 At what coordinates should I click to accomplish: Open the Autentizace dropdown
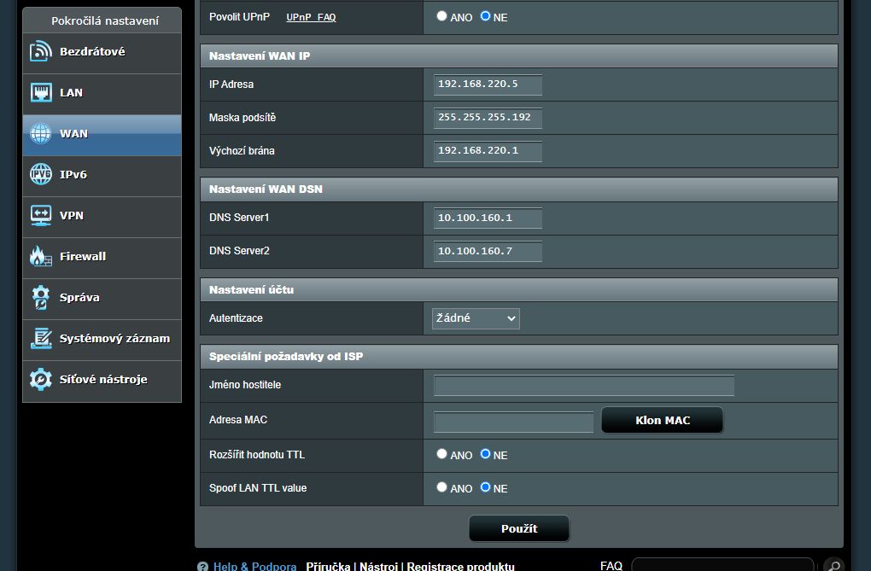click(476, 318)
